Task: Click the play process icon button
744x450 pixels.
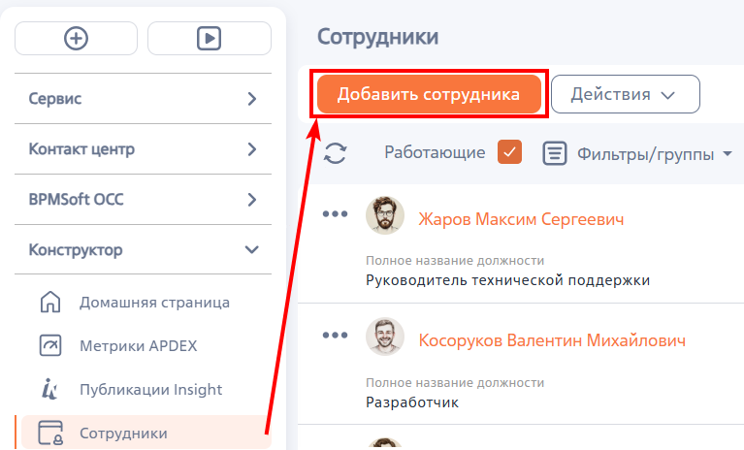Action: (x=210, y=38)
